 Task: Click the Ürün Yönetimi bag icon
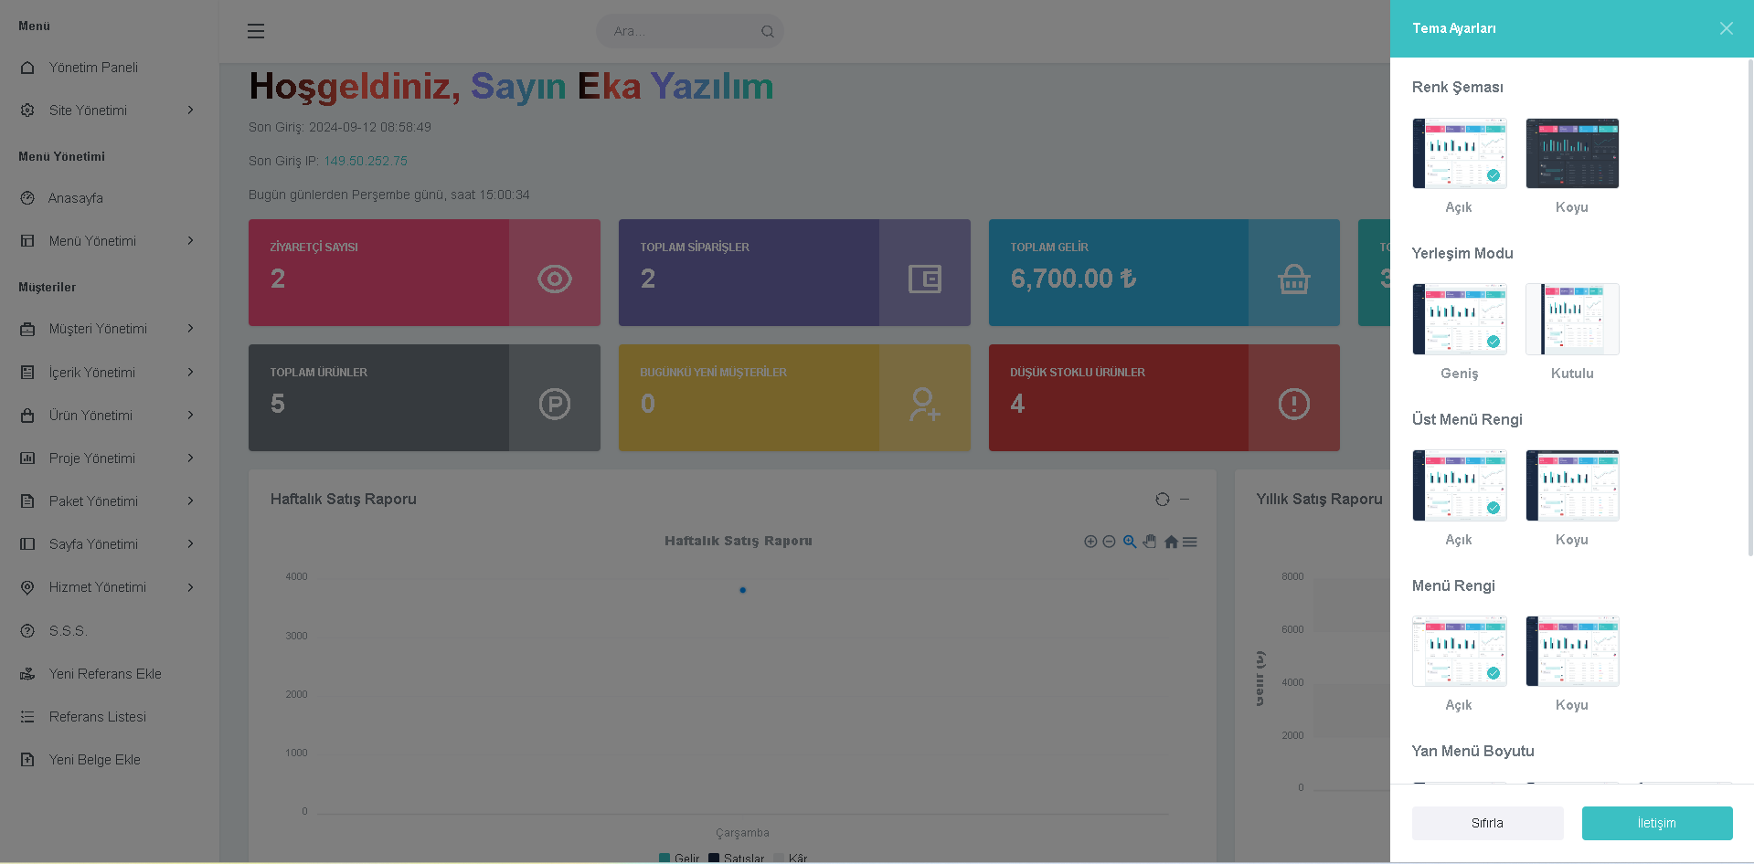(x=27, y=416)
